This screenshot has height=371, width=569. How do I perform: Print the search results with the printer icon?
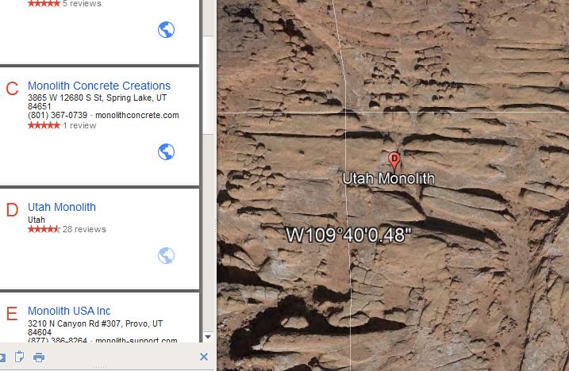[39, 358]
